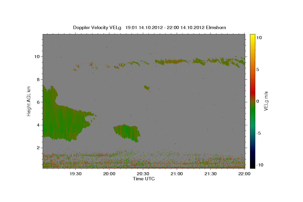The height and width of the screenshot is (202, 303).
Task: Pick the dark bottom of the colorbar
Action: click(252, 164)
